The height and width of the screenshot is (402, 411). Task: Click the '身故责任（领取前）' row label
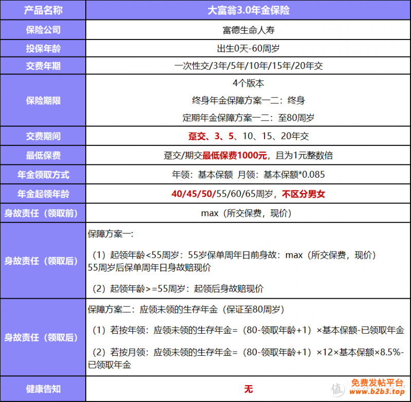click(x=43, y=213)
